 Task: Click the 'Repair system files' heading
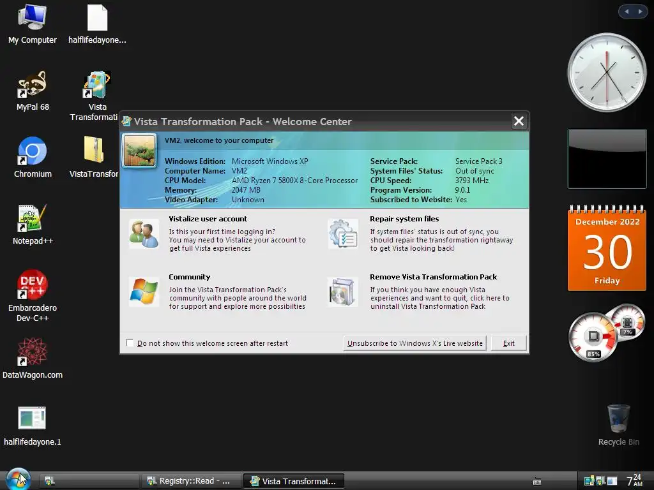click(404, 219)
